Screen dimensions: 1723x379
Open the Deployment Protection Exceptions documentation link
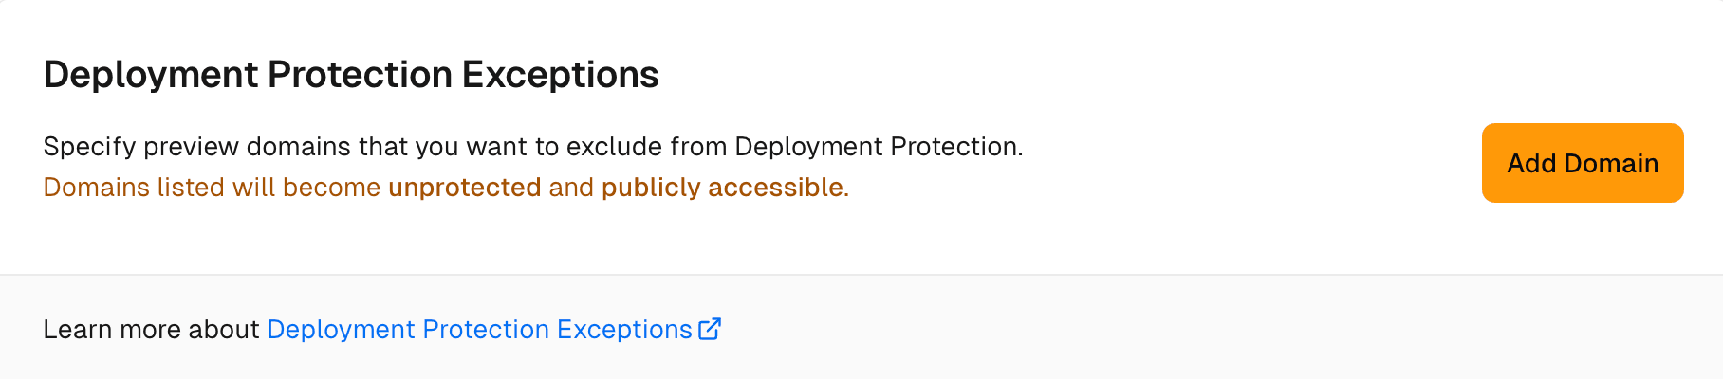pyautogui.click(x=479, y=330)
